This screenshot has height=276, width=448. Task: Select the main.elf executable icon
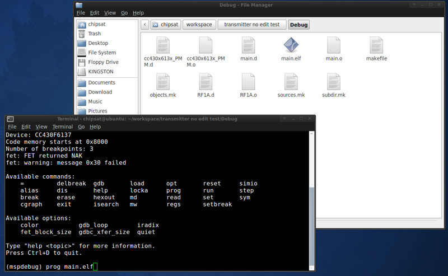pyautogui.click(x=291, y=45)
